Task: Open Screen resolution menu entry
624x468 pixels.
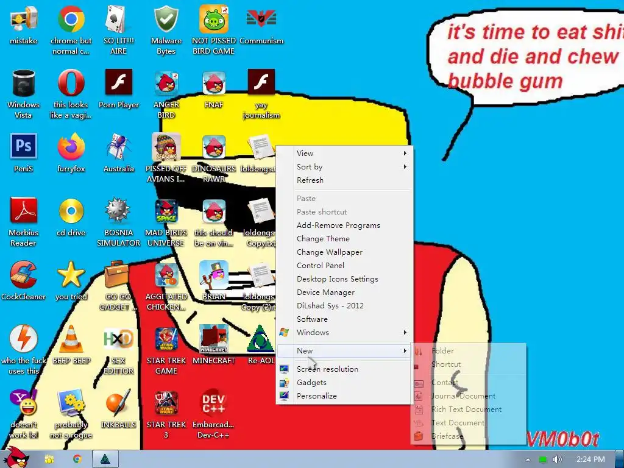Action: 344,369
